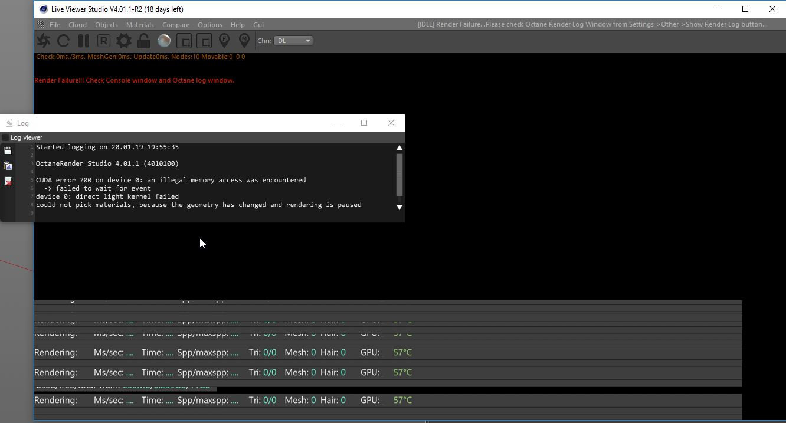Image resolution: width=786 pixels, height=423 pixels.
Task: Click the Log window down scroll arrow
Action: click(399, 207)
